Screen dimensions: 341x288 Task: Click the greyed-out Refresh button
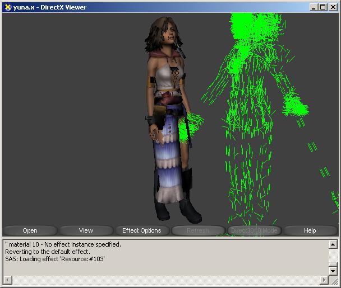197,230
